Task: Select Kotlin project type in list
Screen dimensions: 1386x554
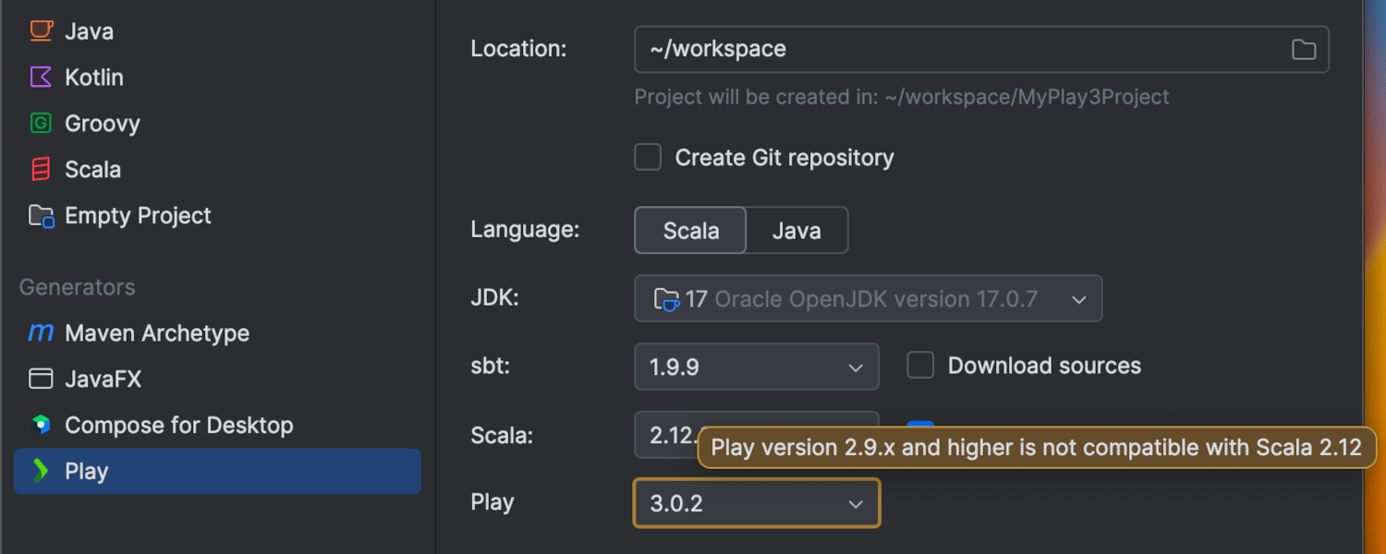Action: (93, 78)
